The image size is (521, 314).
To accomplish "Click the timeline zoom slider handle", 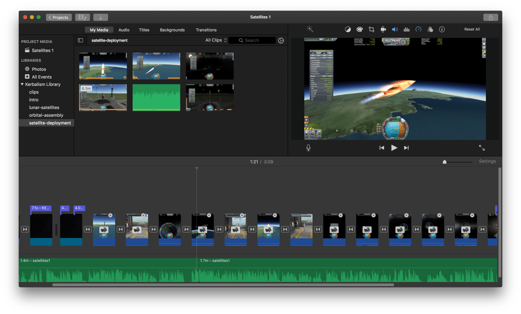I will [445, 162].
